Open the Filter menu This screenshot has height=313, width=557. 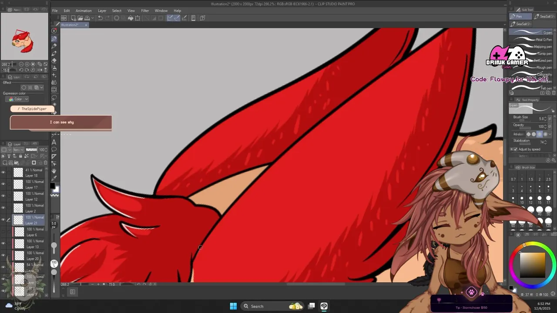145,10
